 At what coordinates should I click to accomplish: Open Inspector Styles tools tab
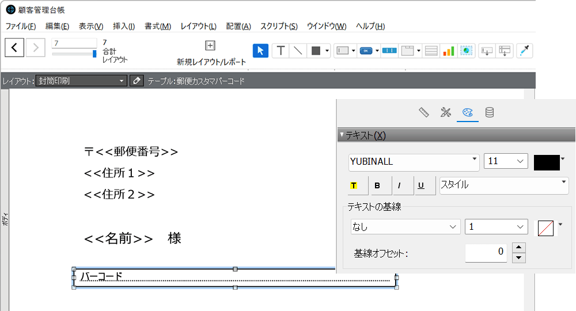click(446, 112)
